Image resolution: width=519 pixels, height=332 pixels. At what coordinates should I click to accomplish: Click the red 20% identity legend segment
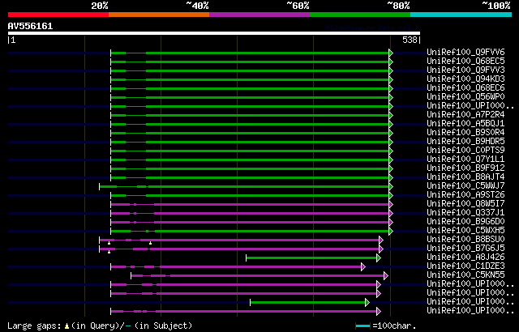58,15
